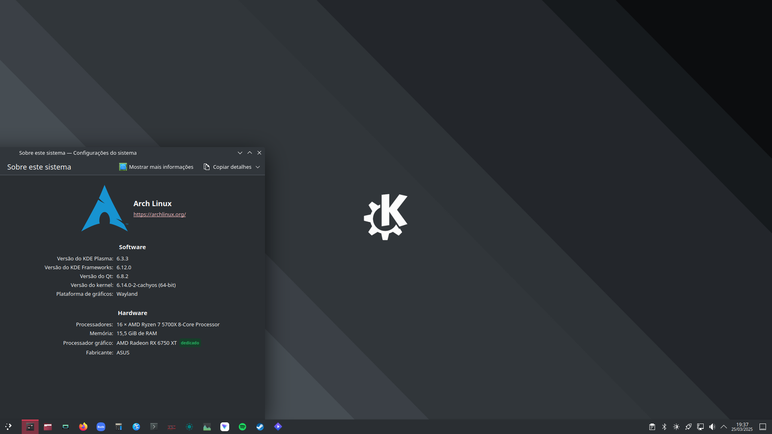Launch the terminal from the taskbar

[x=154, y=427]
